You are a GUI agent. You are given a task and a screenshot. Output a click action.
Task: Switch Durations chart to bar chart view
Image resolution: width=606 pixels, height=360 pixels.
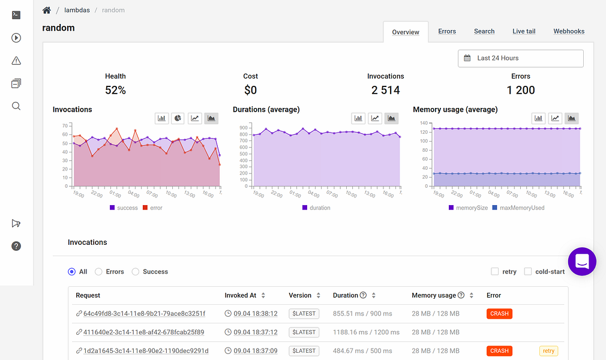click(x=358, y=118)
